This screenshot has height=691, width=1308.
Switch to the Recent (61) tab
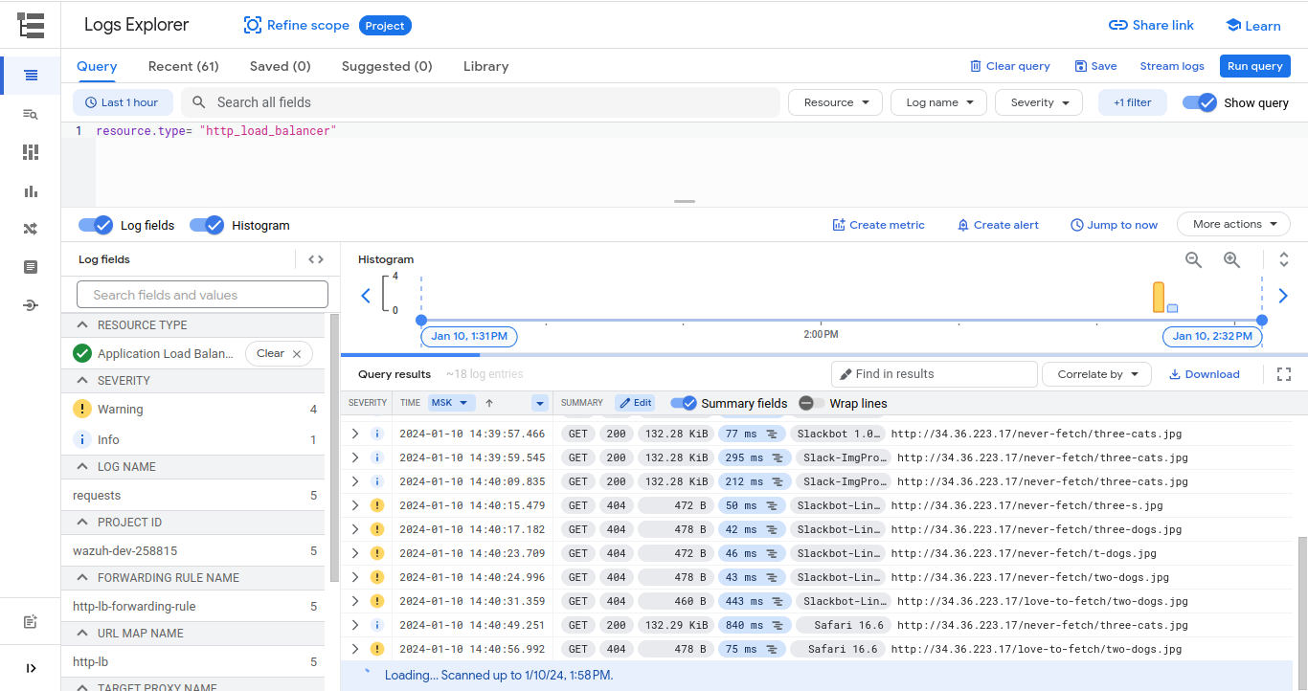[183, 66]
